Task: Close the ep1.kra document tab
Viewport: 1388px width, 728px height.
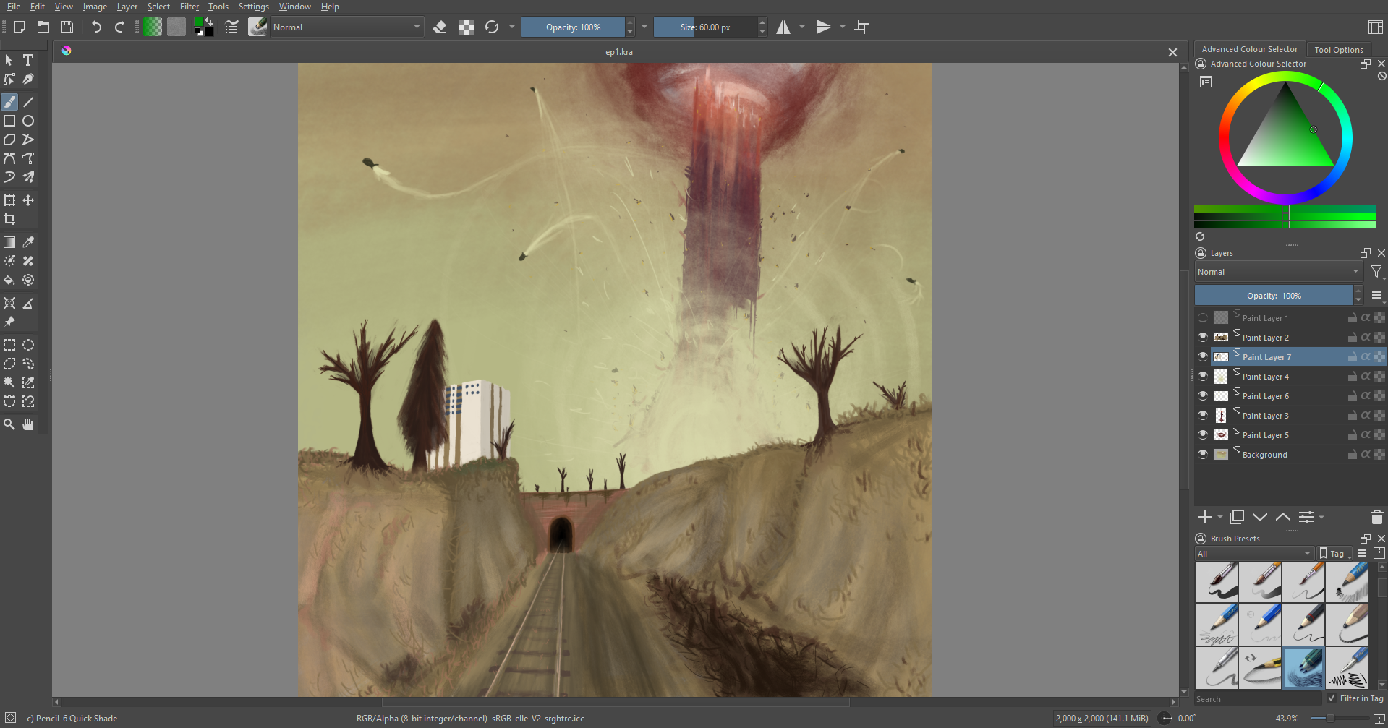Action: [1172, 52]
